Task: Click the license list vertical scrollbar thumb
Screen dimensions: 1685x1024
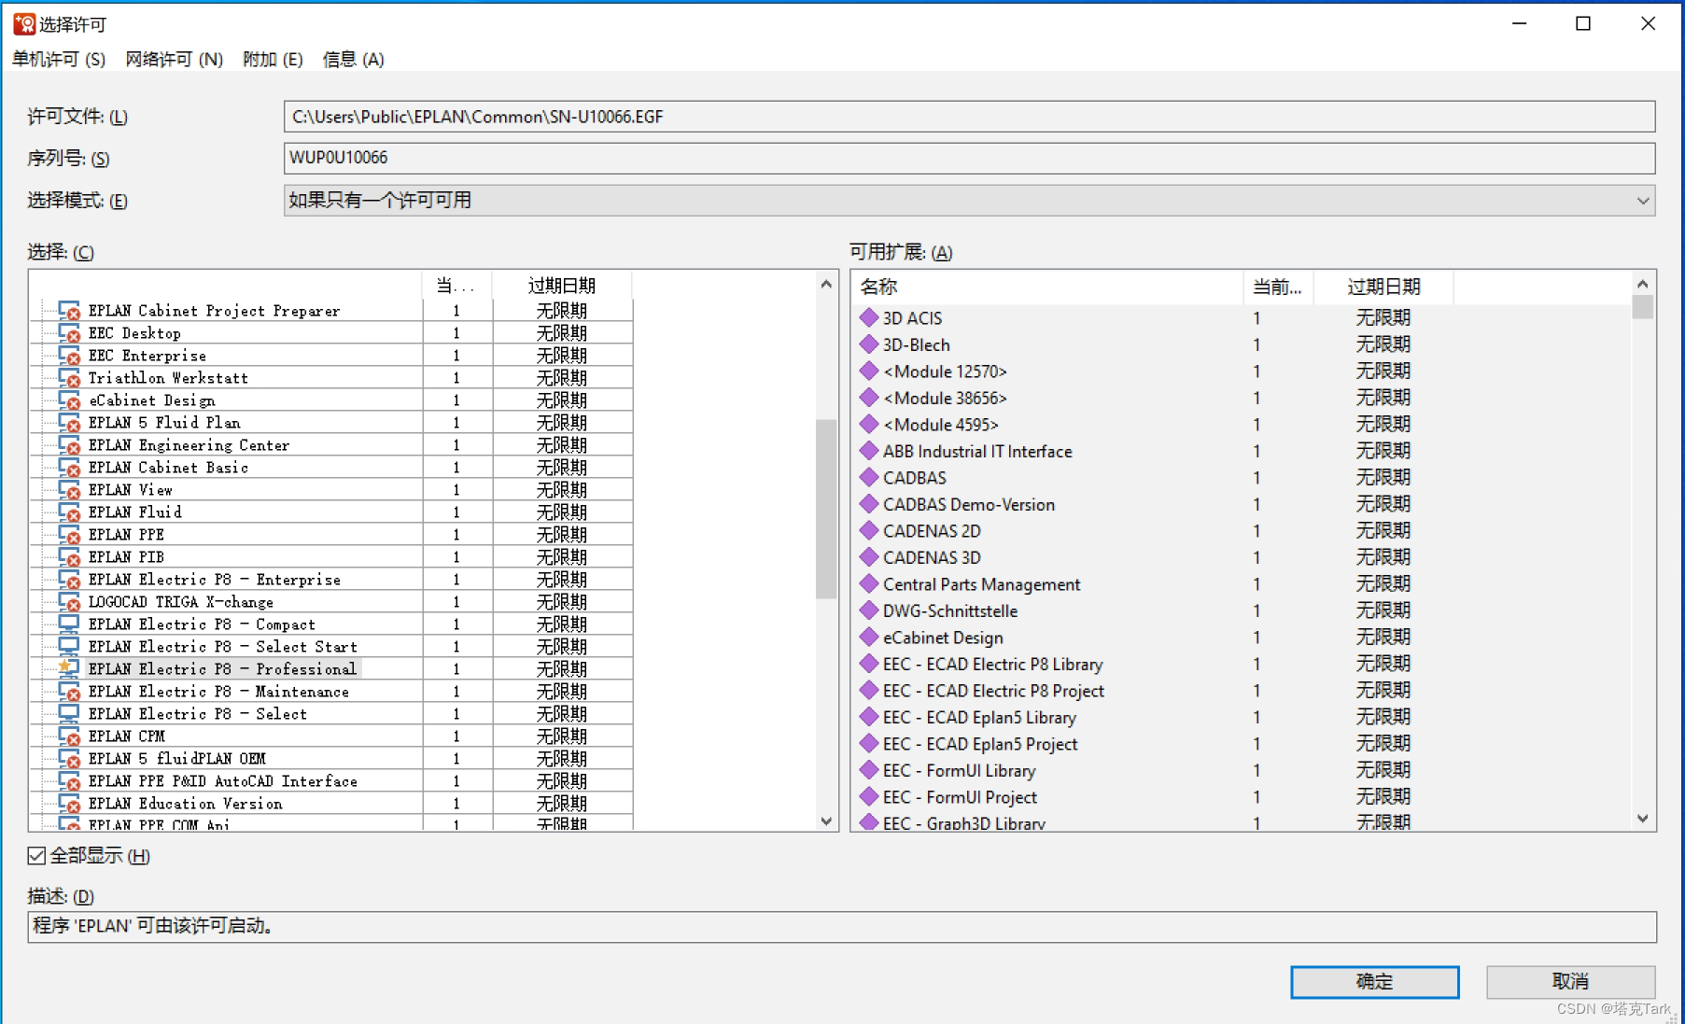Action: click(826, 509)
